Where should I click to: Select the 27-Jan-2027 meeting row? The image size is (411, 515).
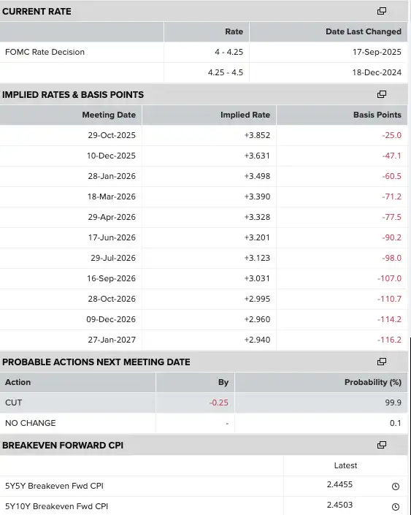[x=204, y=340]
